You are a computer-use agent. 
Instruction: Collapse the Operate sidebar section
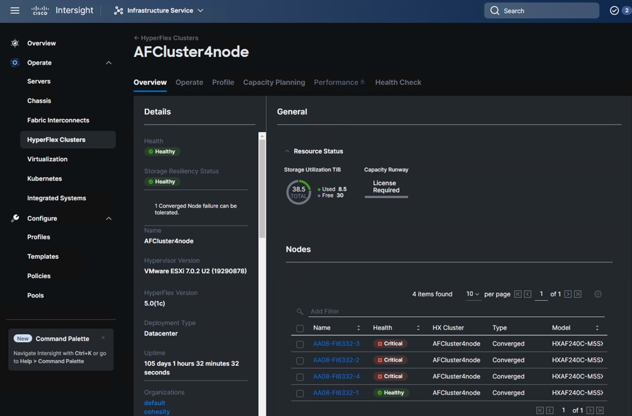point(108,63)
